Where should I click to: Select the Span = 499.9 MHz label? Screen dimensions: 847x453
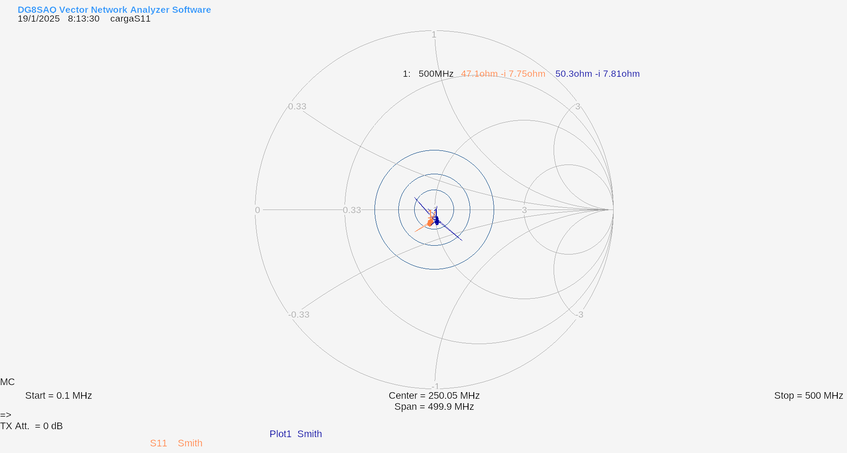coord(434,407)
